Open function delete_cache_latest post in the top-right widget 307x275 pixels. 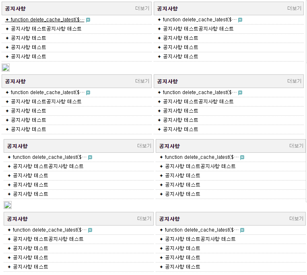200,20
